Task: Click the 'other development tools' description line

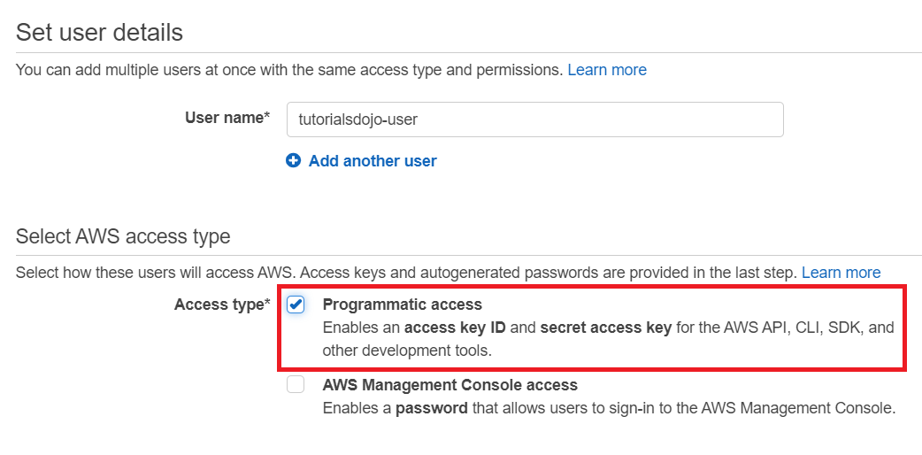Action: (x=406, y=351)
